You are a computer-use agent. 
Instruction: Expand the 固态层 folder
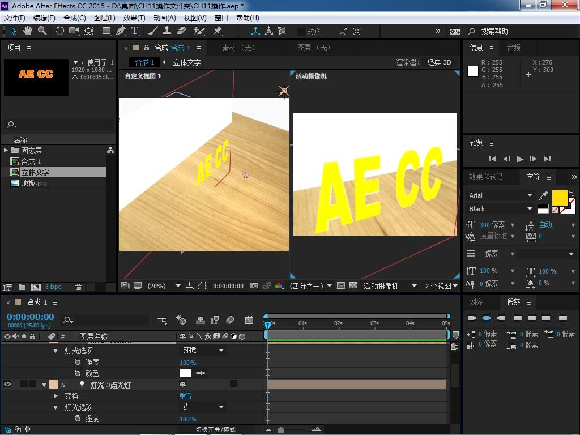coord(6,150)
